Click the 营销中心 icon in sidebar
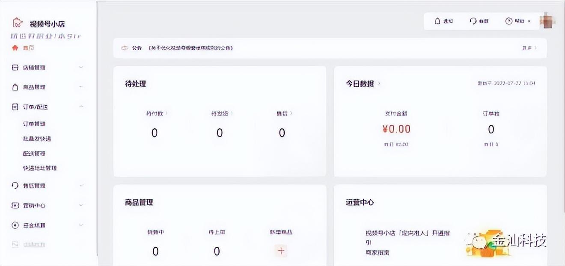 click(x=15, y=205)
